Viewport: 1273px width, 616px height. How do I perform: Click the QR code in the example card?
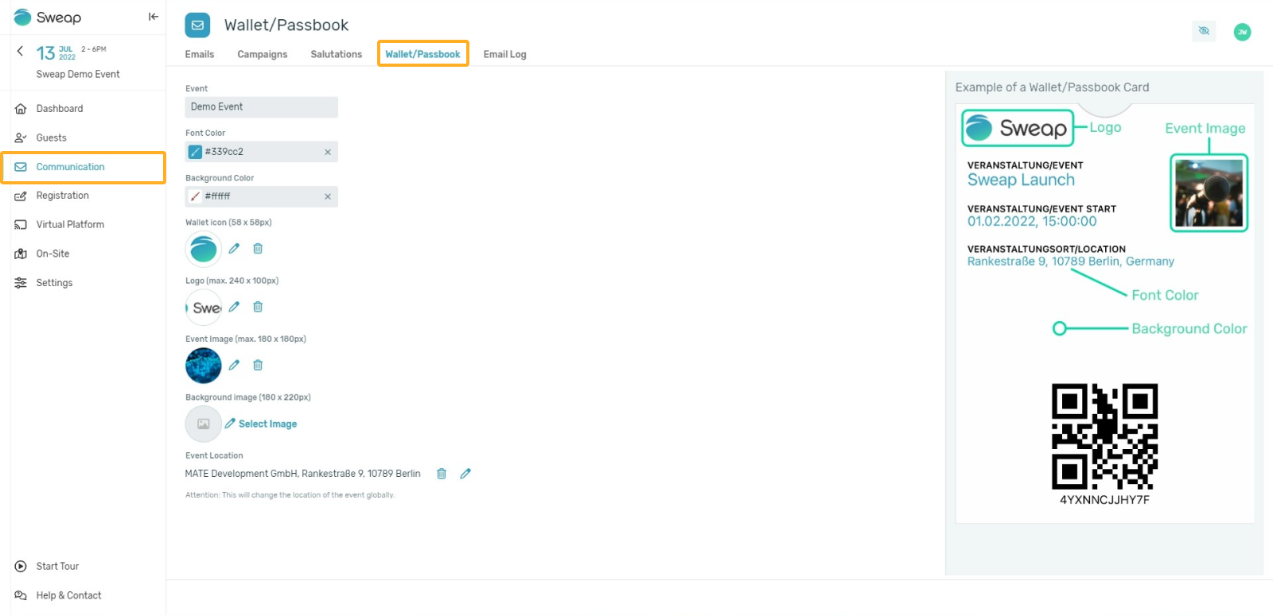click(x=1104, y=436)
